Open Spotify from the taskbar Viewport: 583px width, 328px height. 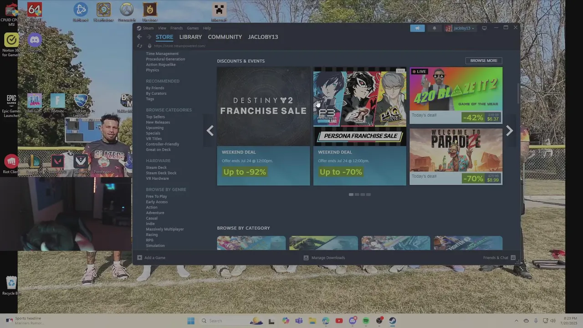pos(366,321)
